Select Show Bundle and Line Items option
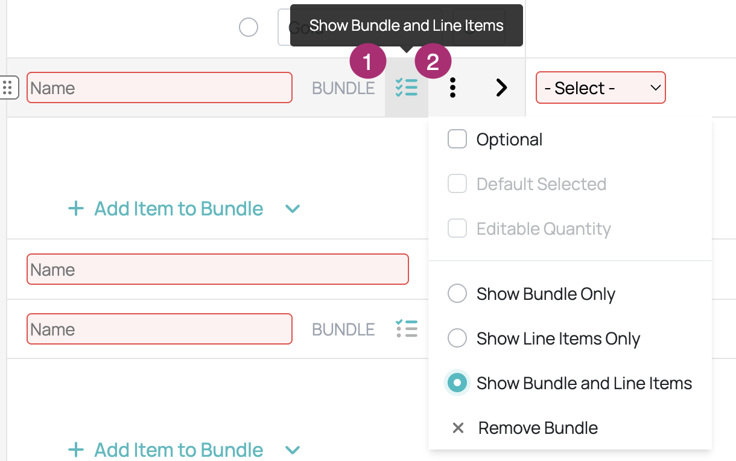The height and width of the screenshot is (461, 736). tap(457, 383)
